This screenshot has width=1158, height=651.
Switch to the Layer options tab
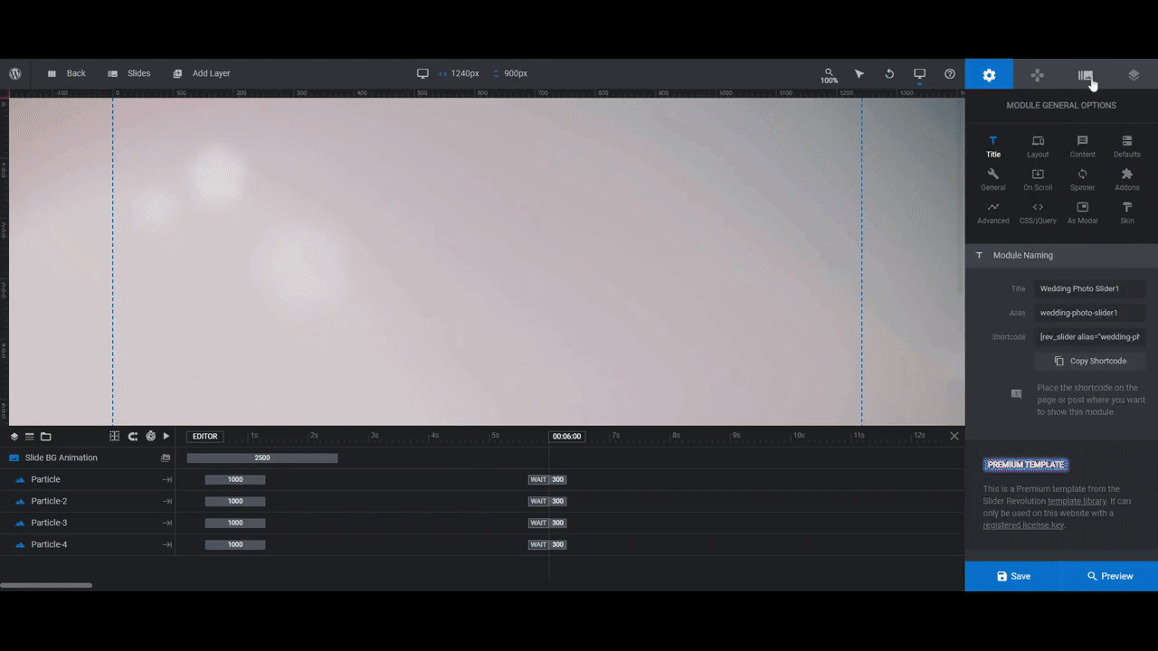1134,75
